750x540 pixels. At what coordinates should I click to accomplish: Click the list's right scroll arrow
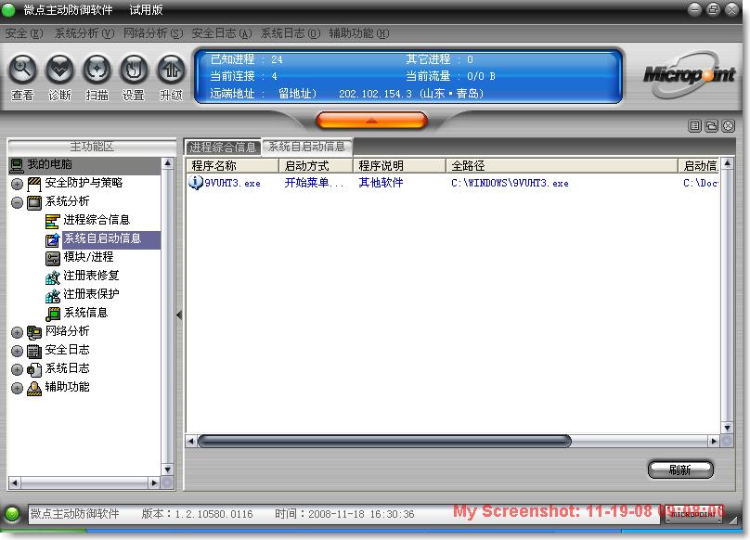point(714,441)
